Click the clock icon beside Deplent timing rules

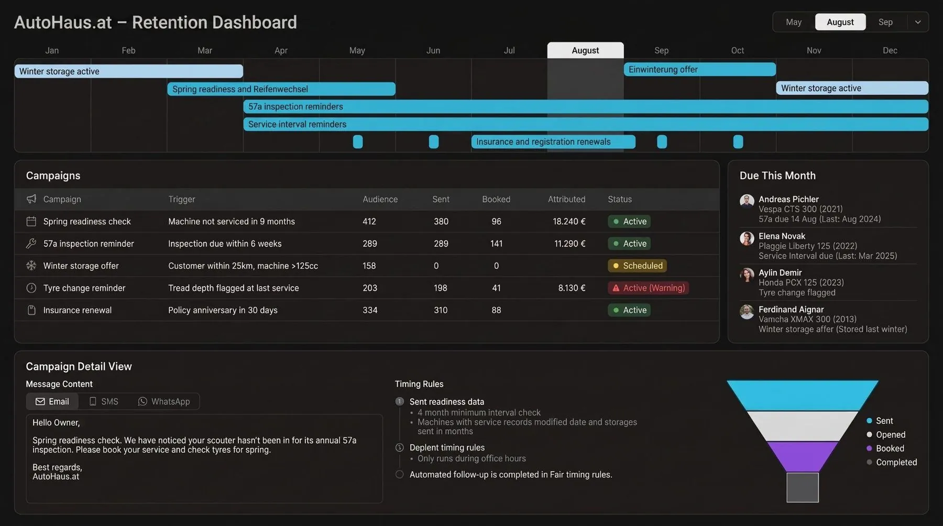click(x=400, y=448)
